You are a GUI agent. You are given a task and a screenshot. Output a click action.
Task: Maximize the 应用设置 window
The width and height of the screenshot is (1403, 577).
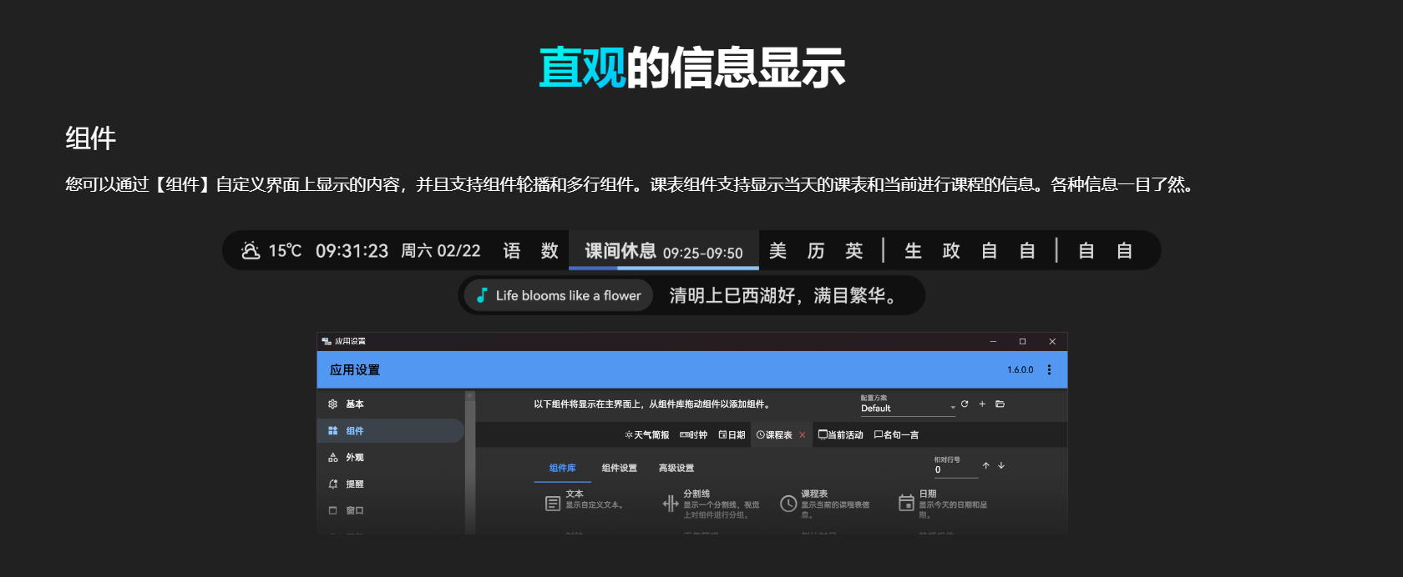click(x=1022, y=341)
